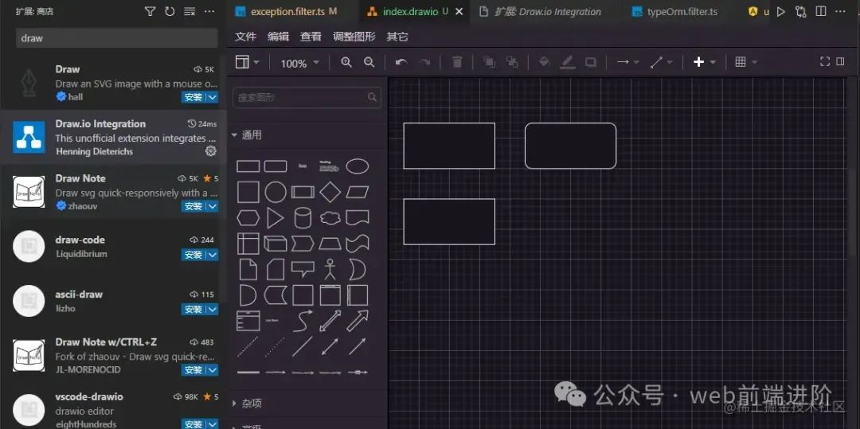Image resolution: width=860 pixels, height=429 pixels.
Task: Click the redo arrow in toolbar
Action: [424, 62]
